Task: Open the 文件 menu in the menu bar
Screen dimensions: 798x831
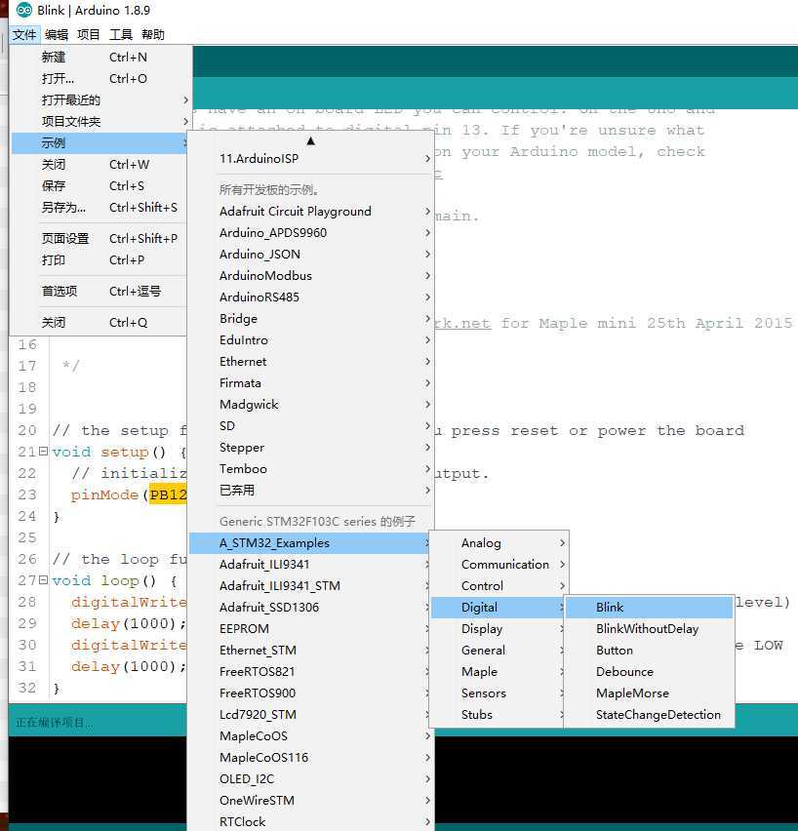Action: tap(24, 35)
